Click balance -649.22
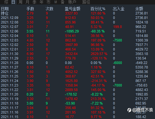The height and width of the screenshot is (119, 155). click(141, 63)
